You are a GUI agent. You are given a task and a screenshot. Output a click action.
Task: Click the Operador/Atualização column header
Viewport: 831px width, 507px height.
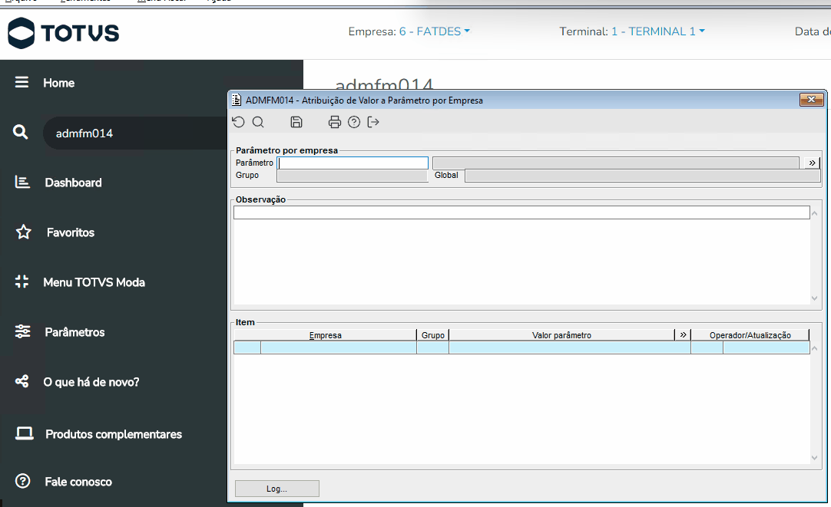click(x=750, y=335)
